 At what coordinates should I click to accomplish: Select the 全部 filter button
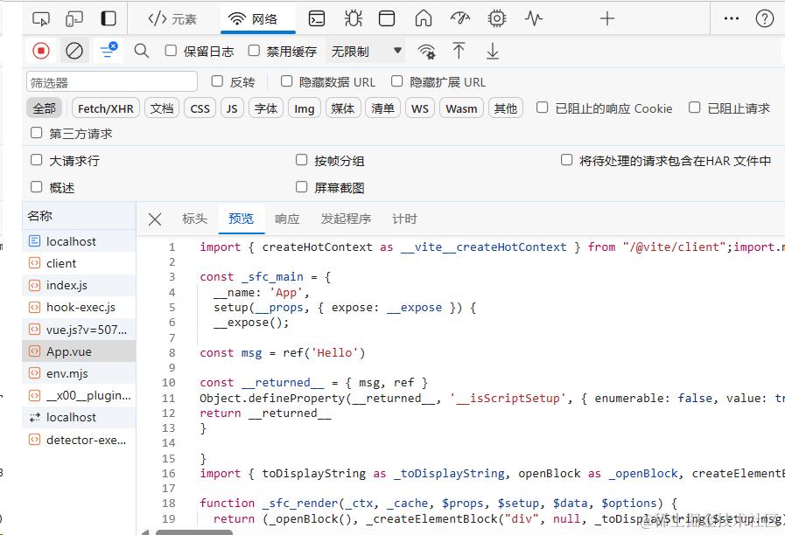pyautogui.click(x=44, y=108)
